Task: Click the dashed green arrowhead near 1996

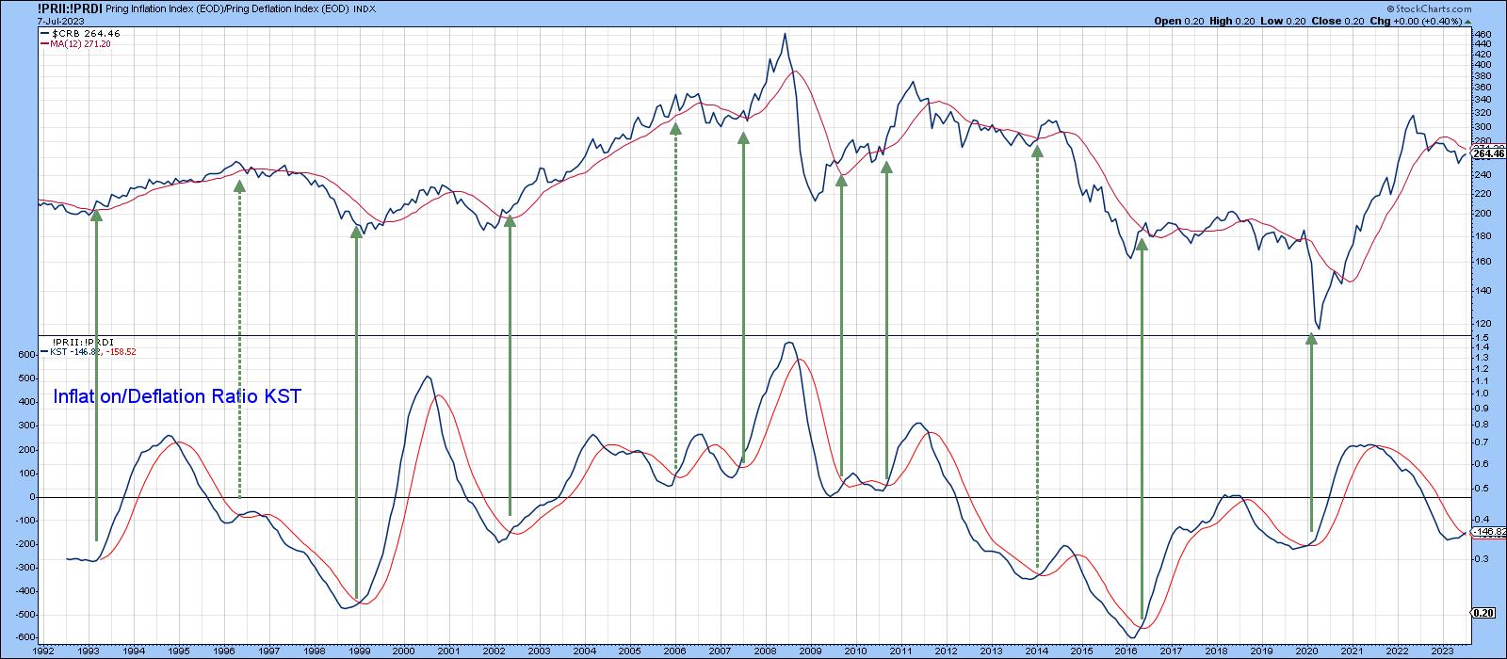Action: click(x=239, y=185)
